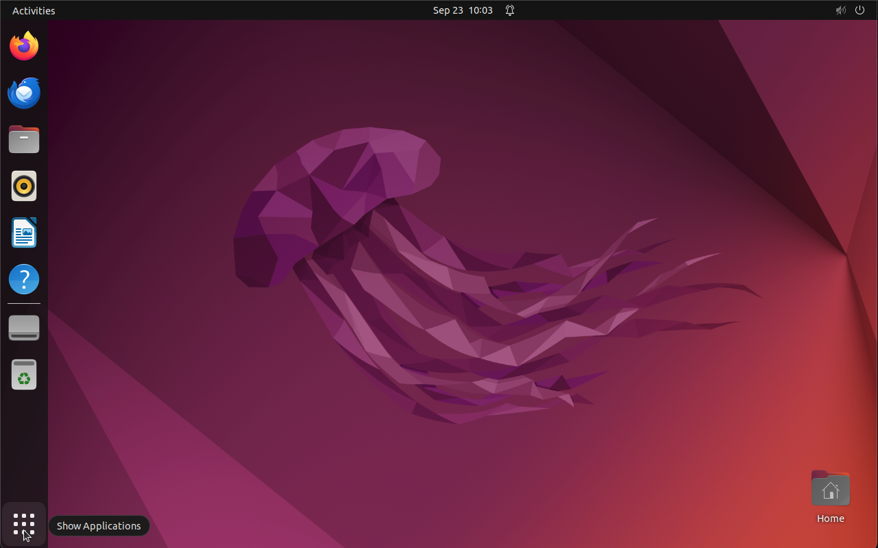This screenshot has width=878, height=548.
Task: Open the mounted removable drive
Action: (23, 328)
